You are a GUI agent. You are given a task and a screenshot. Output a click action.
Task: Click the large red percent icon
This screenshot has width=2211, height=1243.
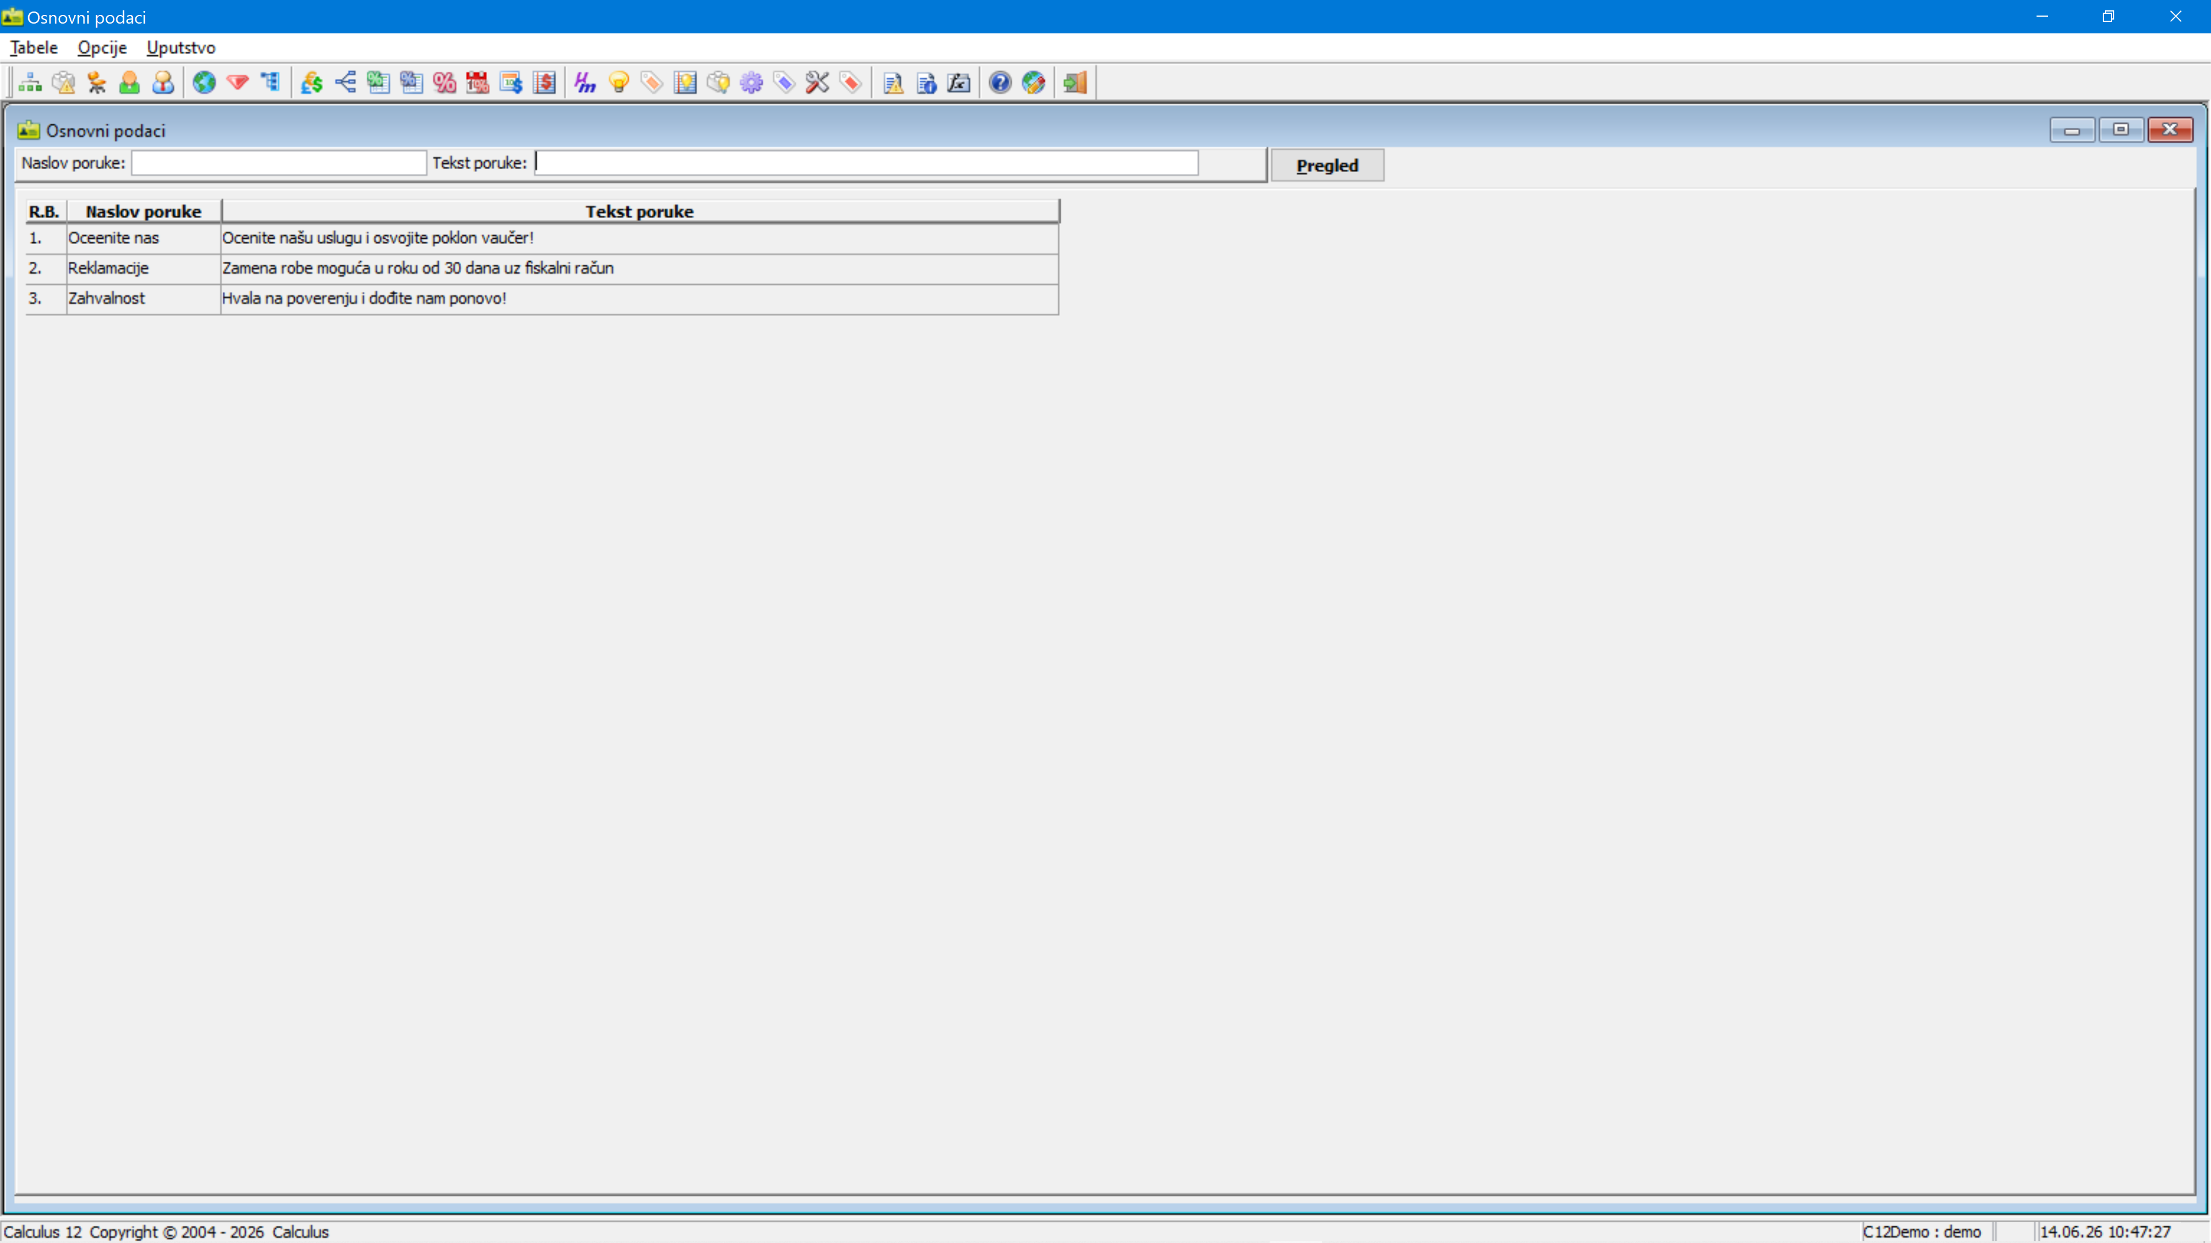pos(445,82)
